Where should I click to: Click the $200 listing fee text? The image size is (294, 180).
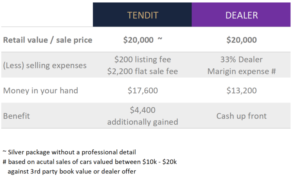click(143, 59)
